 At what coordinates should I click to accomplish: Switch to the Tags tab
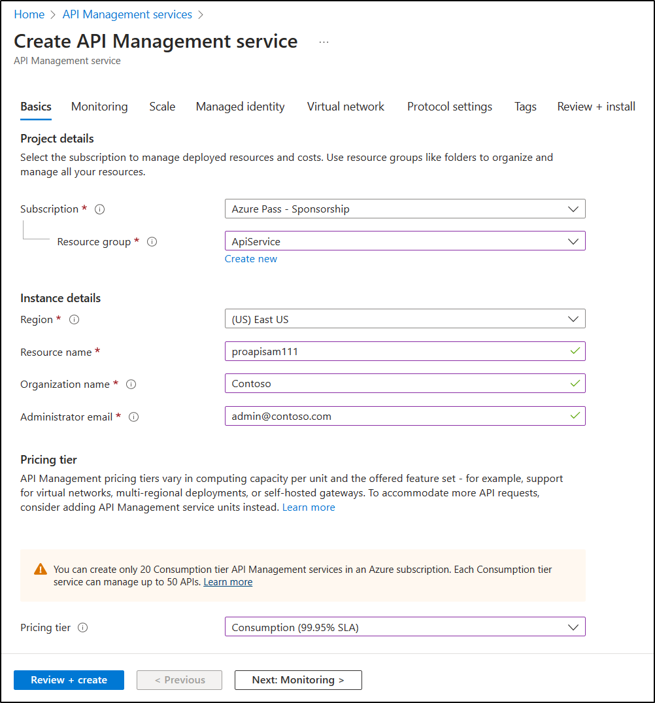coord(525,107)
